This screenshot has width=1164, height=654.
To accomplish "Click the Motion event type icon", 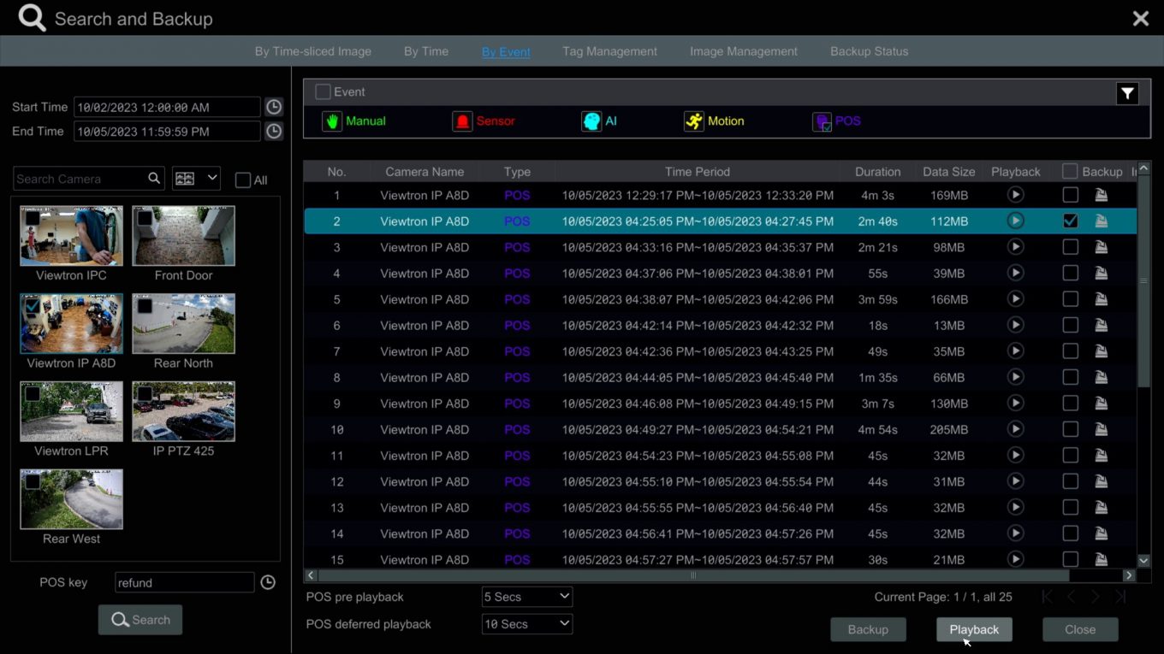I will coord(693,121).
